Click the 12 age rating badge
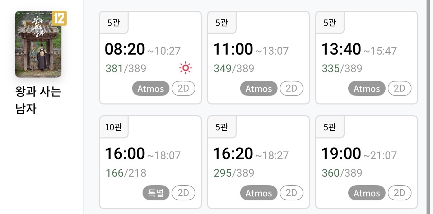The image size is (433, 214). pos(59,18)
